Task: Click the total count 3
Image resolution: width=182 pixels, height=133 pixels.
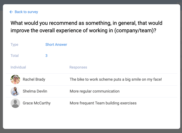Action: tap(46, 56)
